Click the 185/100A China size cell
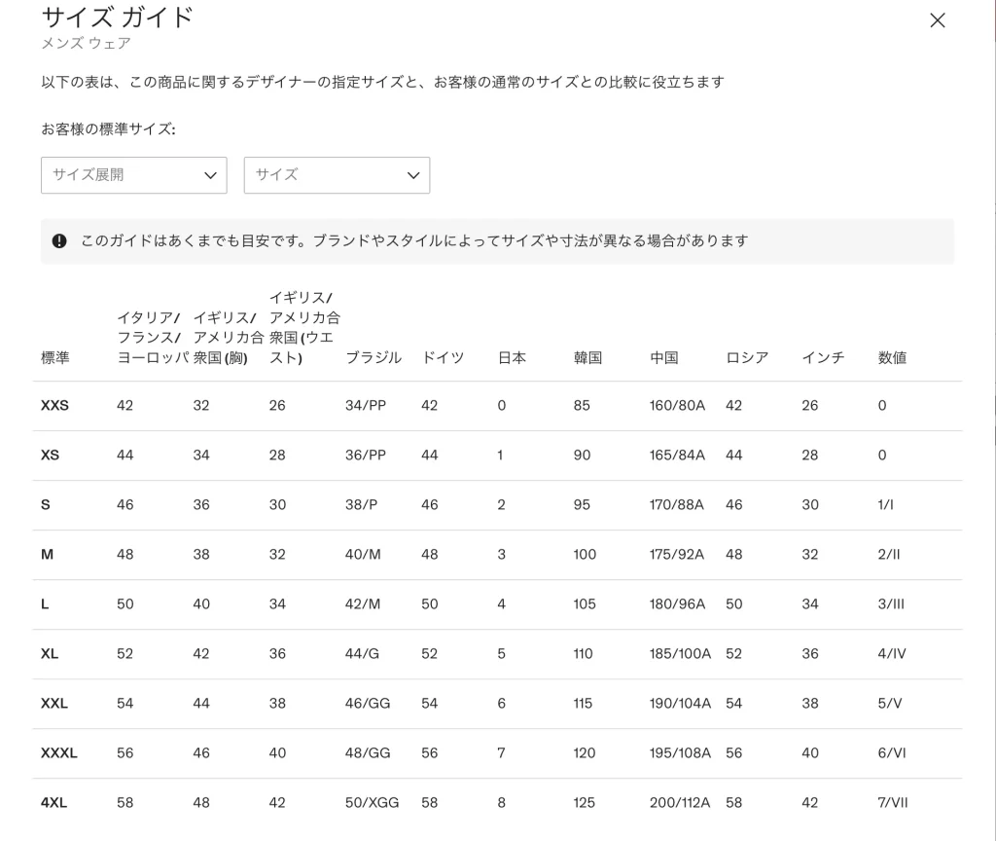 (680, 653)
